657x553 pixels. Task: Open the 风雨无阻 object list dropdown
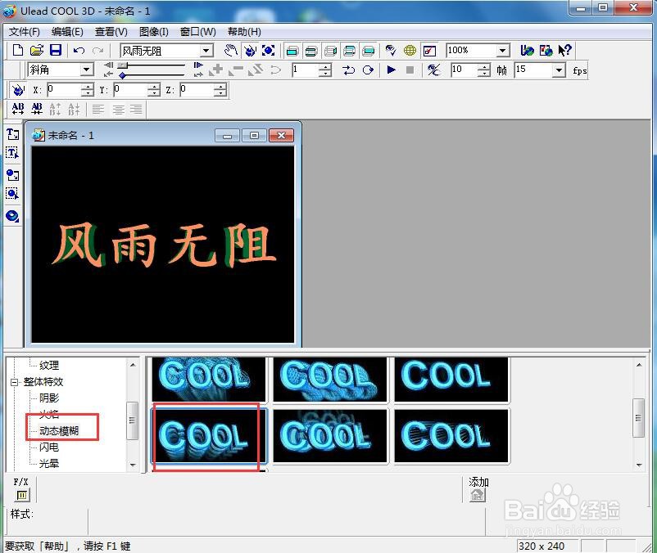click(206, 51)
